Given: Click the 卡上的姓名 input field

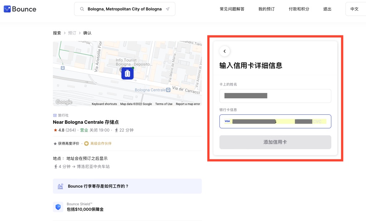Looking at the screenshot, I should (x=275, y=96).
